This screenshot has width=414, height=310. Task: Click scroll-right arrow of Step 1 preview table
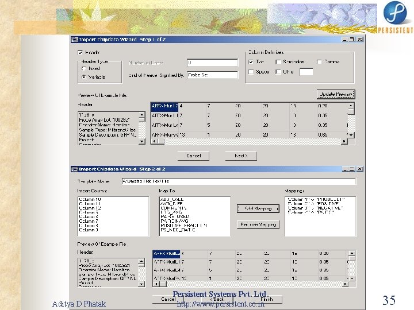(x=344, y=142)
